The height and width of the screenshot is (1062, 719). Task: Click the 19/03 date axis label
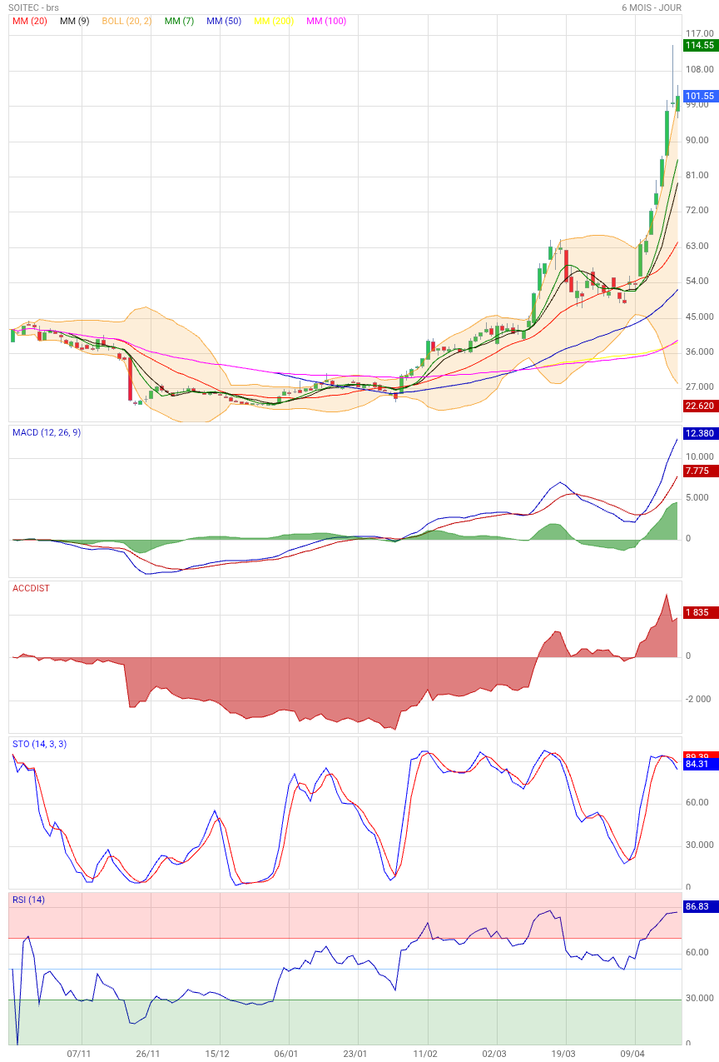click(x=563, y=1054)
